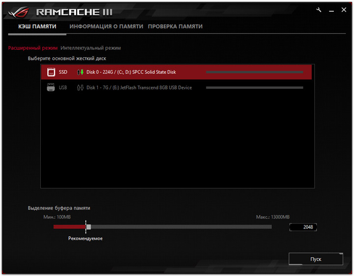Minimize the RAMCache III window
Viewport: 354px width, 276px height.
tap(331, 11)
